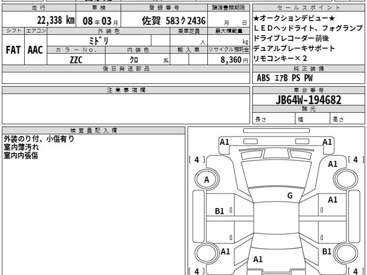This screenshot has width=367, height=275.
Task: Click the 最大積載量 header
Action: (x=228, y=31)
